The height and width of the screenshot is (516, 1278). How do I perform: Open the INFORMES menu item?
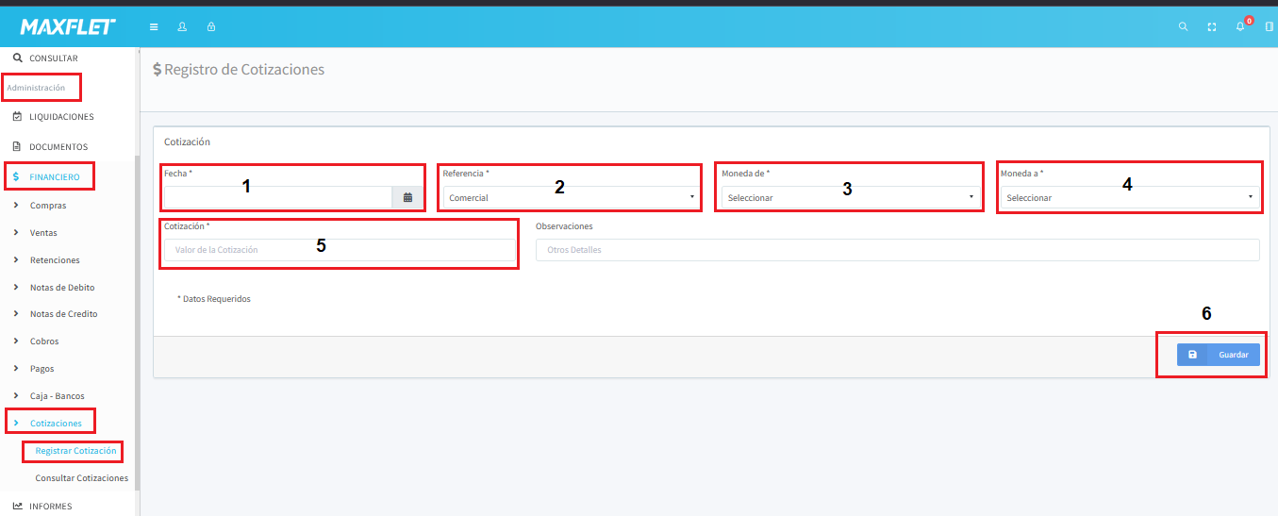(50, 506)
